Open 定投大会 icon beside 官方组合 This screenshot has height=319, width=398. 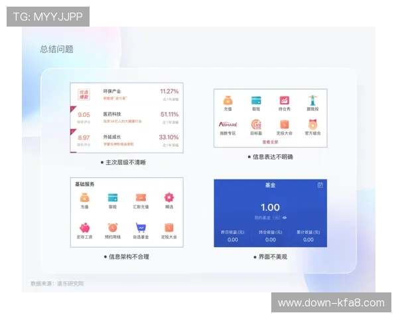[x=285, y=124]
